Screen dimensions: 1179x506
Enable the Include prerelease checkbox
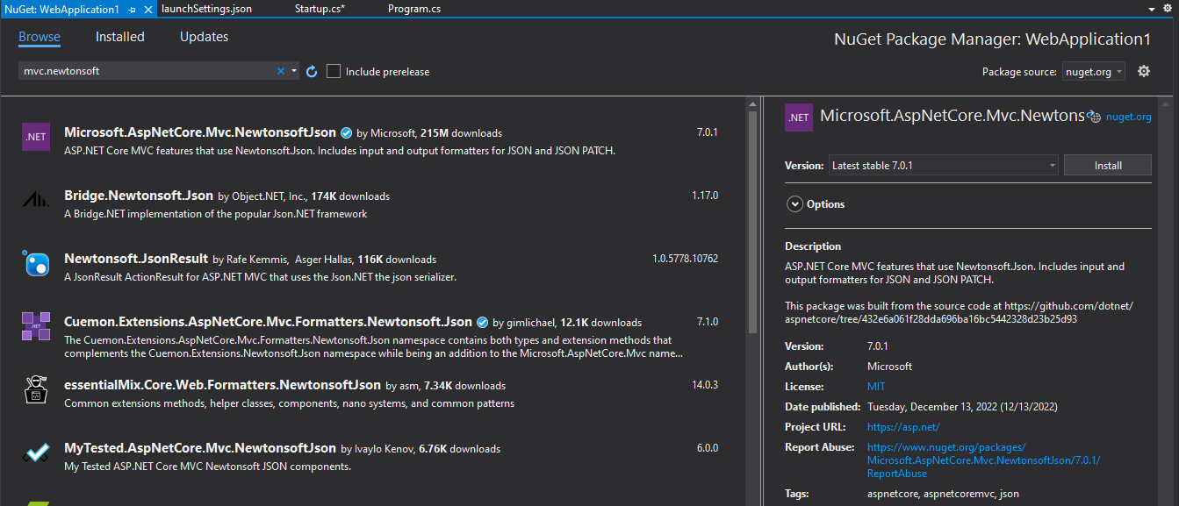pyautogui.click(x=333, y=71)
